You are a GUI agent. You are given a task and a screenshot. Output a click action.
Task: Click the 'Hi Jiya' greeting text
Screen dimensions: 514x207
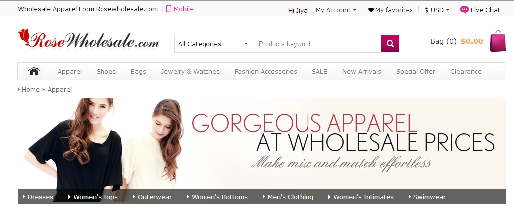click(298, 10)
